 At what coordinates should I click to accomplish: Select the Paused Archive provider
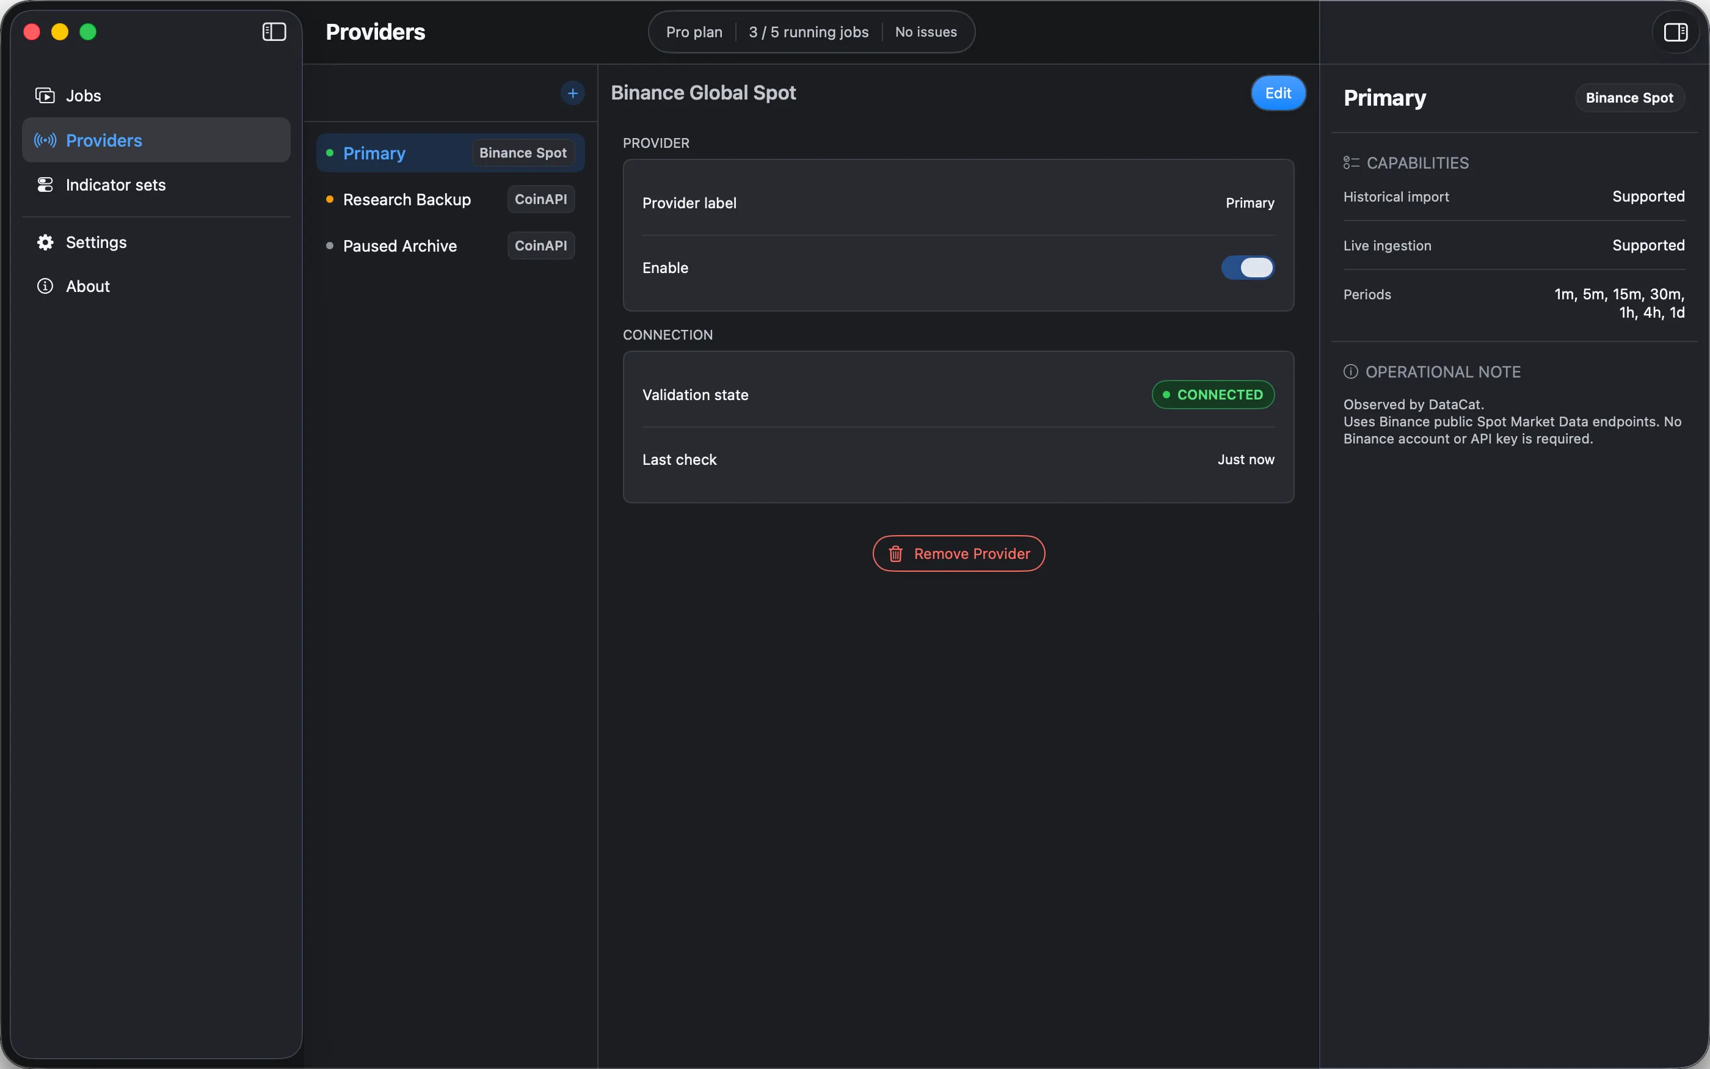[450, 246]
